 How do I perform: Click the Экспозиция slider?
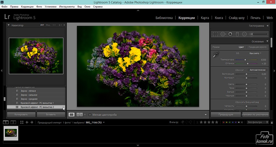[x=246, y=74]
